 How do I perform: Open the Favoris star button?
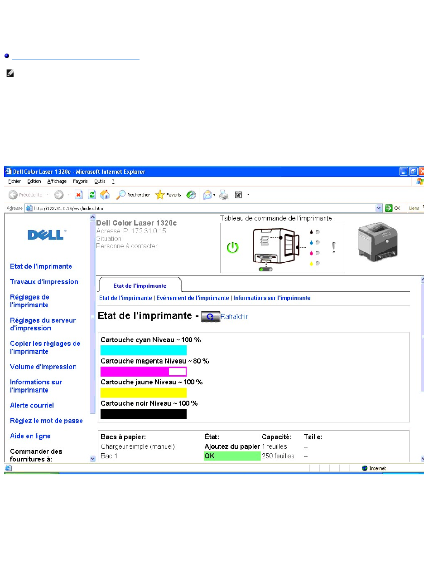pos(168,195)
